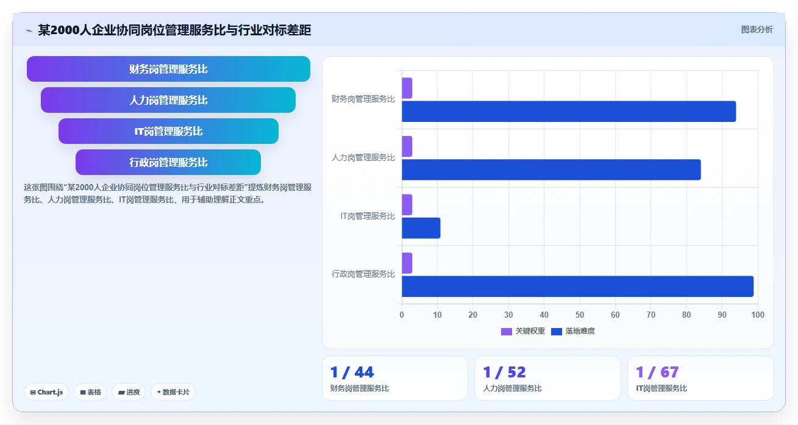Viewport: 798px width, 425px height.
Task: Click the lightning icon beside the title
Action: tap(29, 30)
